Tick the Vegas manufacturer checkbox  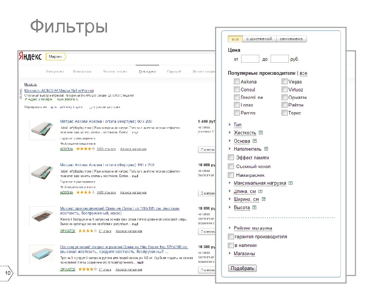285,82
